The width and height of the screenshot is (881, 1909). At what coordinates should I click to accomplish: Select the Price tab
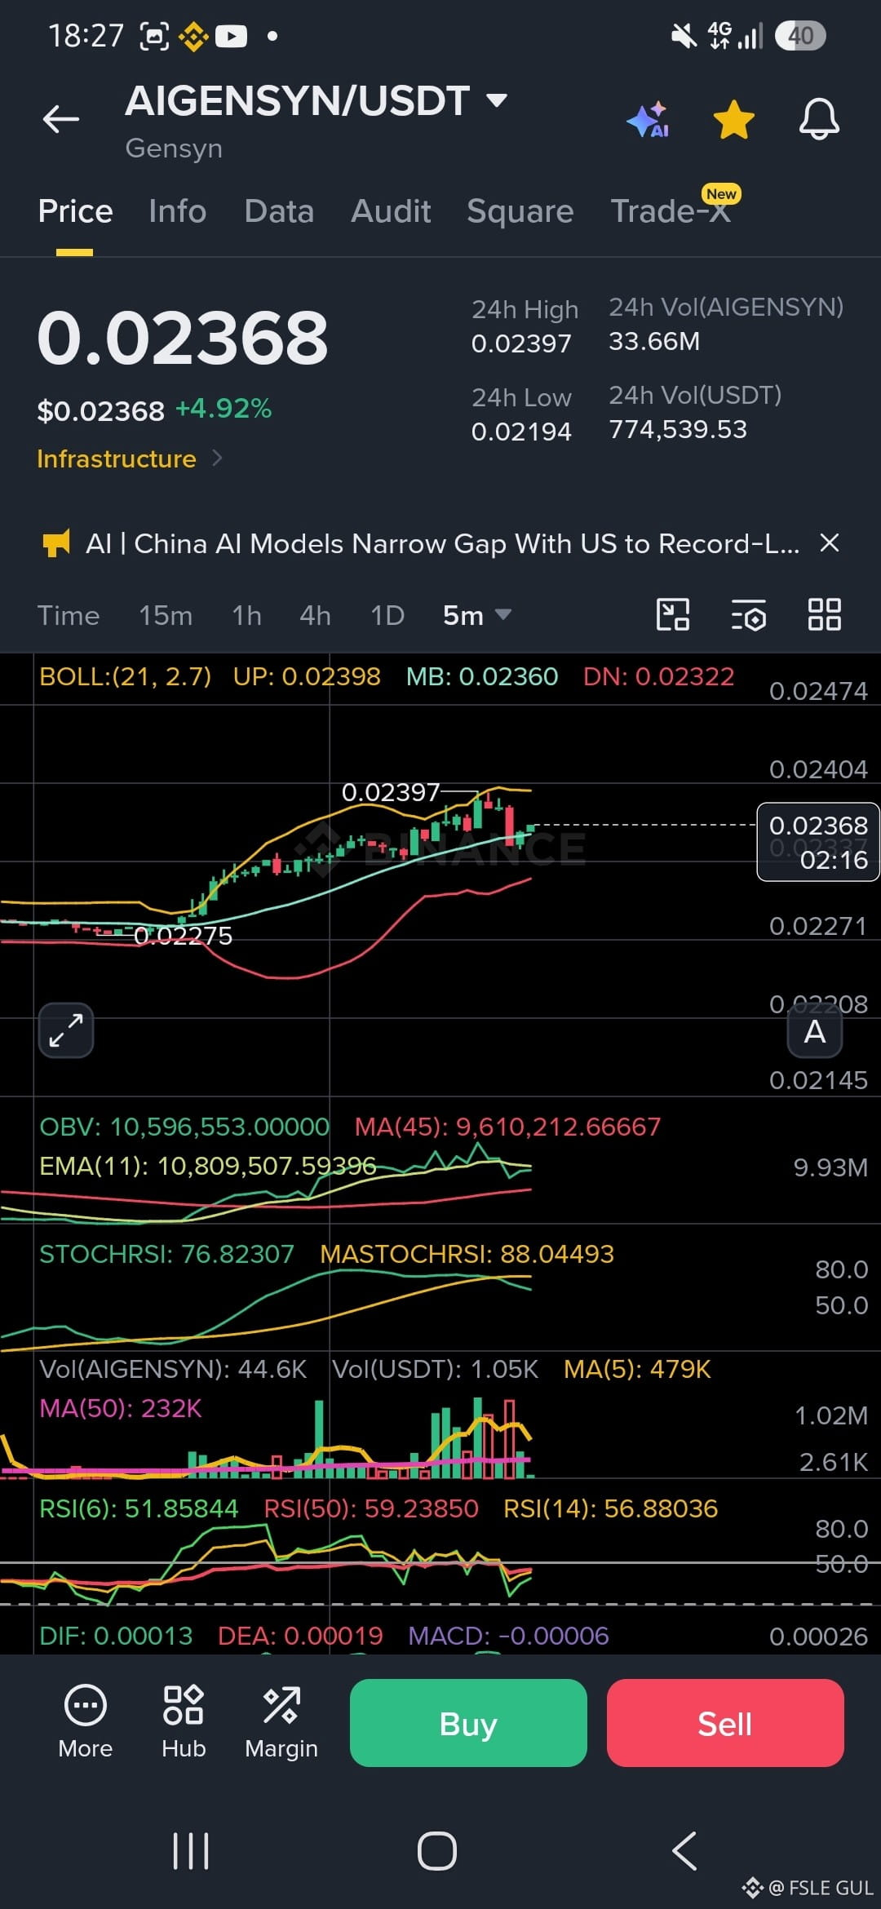(x=75, y=211)
